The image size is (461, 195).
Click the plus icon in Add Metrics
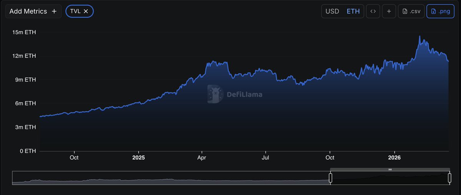pos(54,11)
